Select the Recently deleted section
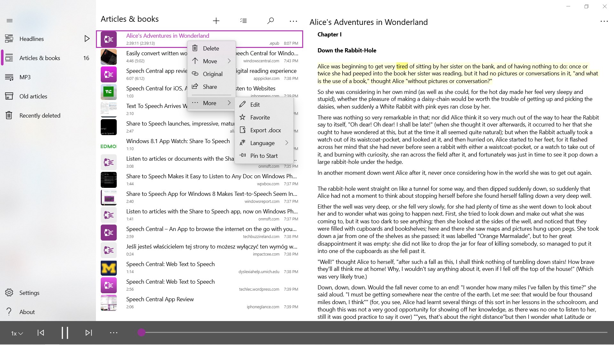Screen dimensions: 614x345 [x=40, y=115]
